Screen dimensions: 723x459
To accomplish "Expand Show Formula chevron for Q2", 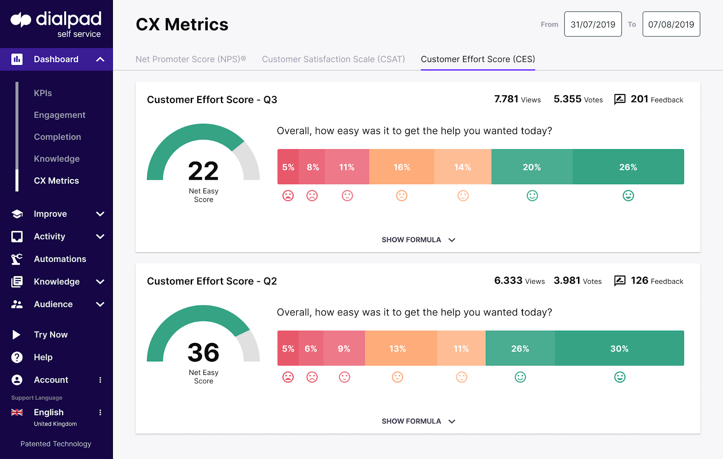I will (452, 422).
